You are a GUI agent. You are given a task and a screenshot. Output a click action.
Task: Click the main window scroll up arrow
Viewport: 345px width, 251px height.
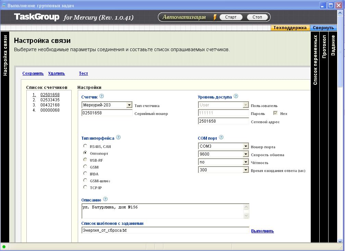click(x=340, y=13)
